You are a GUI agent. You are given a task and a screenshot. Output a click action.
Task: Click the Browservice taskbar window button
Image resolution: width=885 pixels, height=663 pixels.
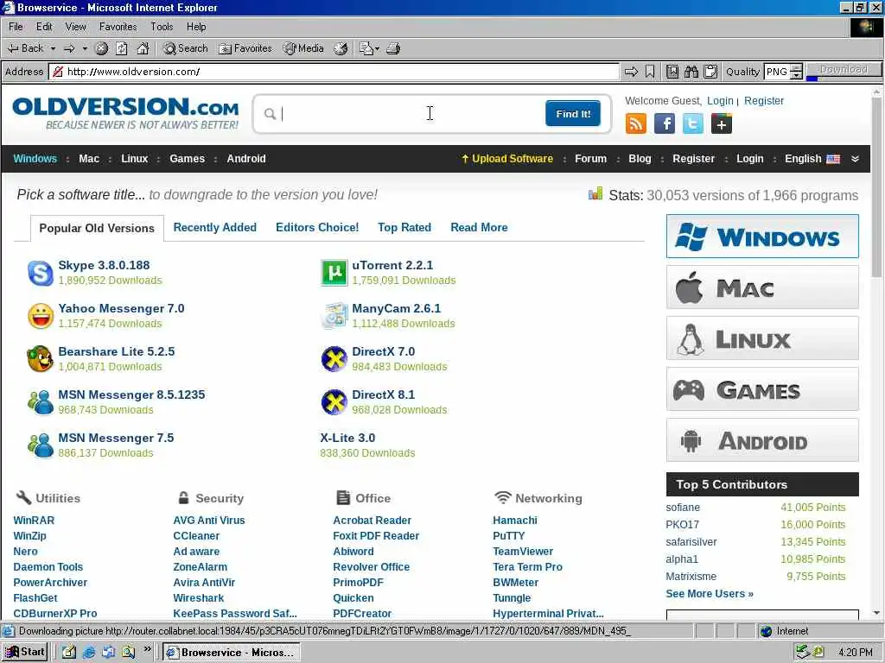[x=232, y=653]
